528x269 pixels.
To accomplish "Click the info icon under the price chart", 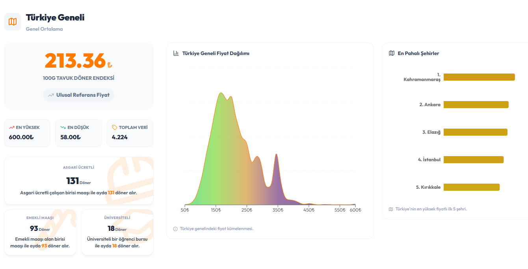I will [x=175, y=229].
